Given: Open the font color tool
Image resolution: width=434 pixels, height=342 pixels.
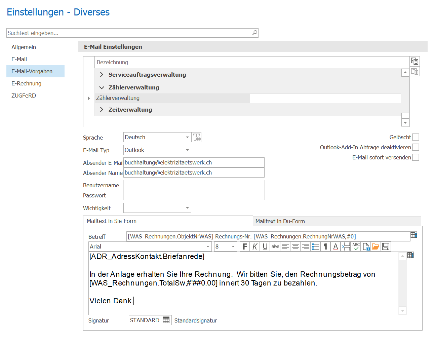Looking at the screenshot, I should 336,246.
